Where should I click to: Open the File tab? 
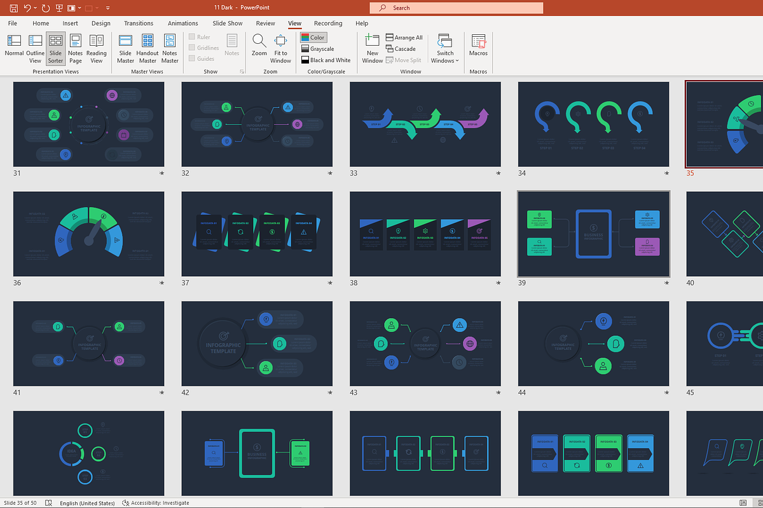[13, 23]
